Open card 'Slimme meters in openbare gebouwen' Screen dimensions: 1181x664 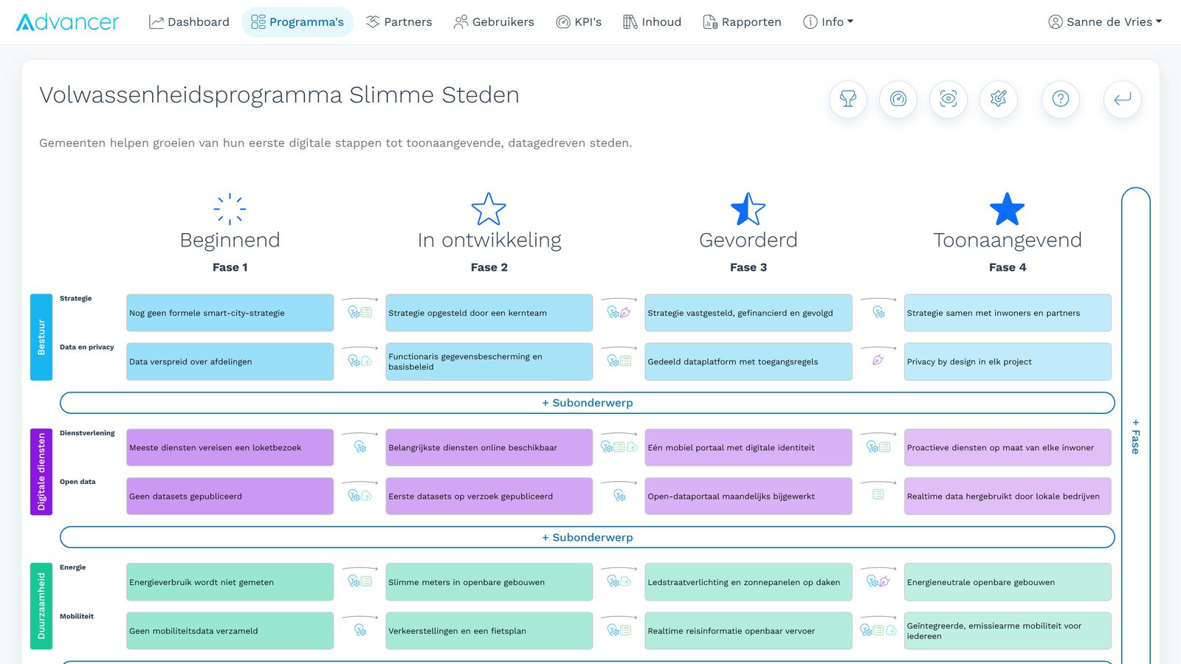(x=489, y=582)
